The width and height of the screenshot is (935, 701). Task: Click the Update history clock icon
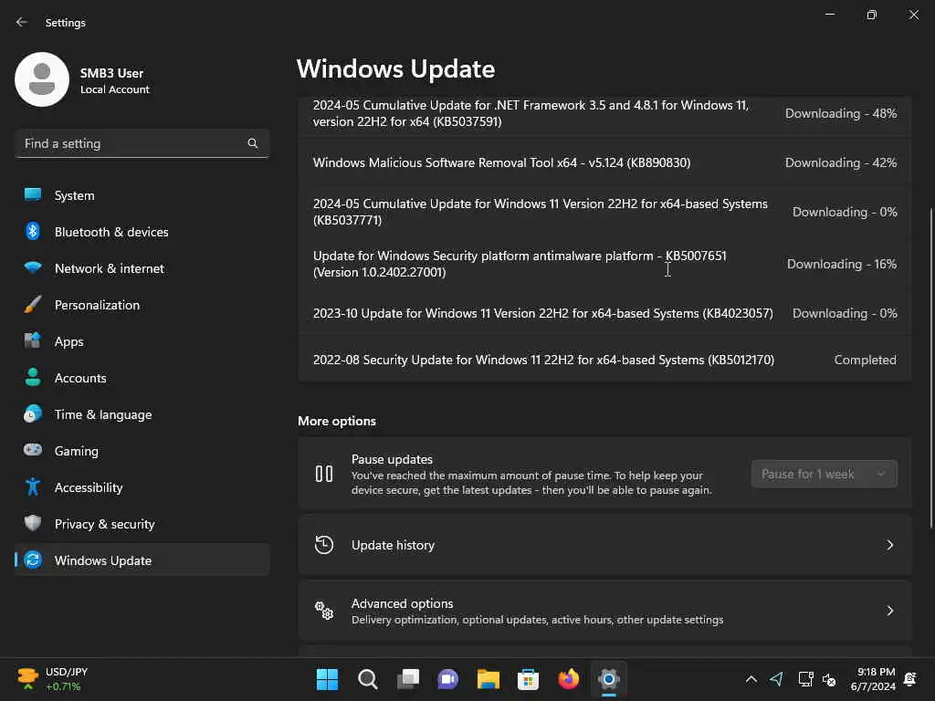pos(324,545)
